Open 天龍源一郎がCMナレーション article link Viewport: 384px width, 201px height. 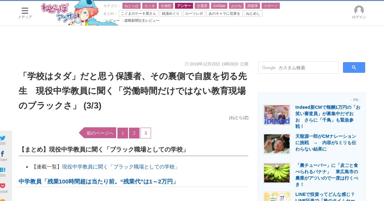326,143
